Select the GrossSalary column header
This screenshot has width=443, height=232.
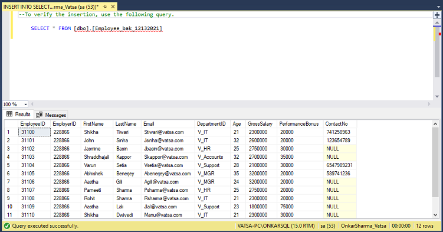261,124
